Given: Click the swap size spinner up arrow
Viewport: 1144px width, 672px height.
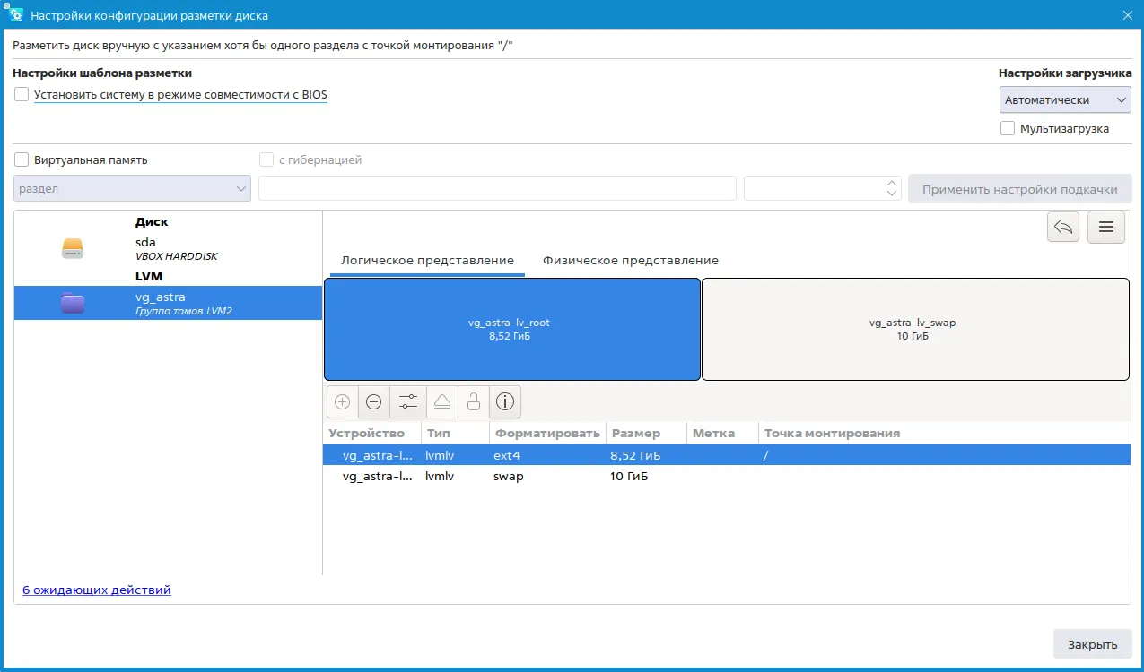Looking at the screenshot, I should (x=892, y=183).
